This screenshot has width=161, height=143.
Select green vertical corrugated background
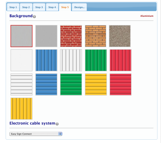click(x=96, y=60)
